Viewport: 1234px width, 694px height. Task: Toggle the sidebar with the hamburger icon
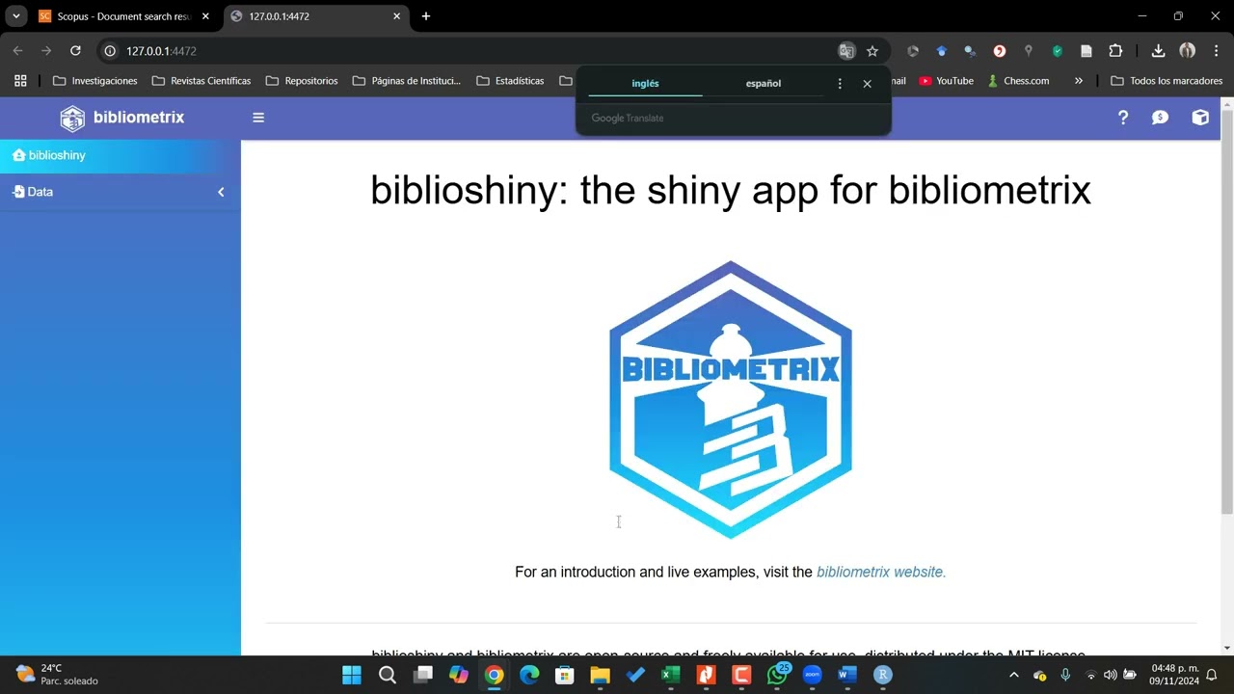point(258,118)
